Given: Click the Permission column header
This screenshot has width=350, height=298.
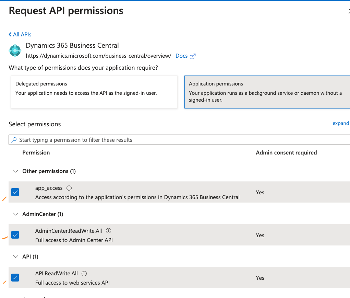Looking at the screenshot, I should 36,153.
